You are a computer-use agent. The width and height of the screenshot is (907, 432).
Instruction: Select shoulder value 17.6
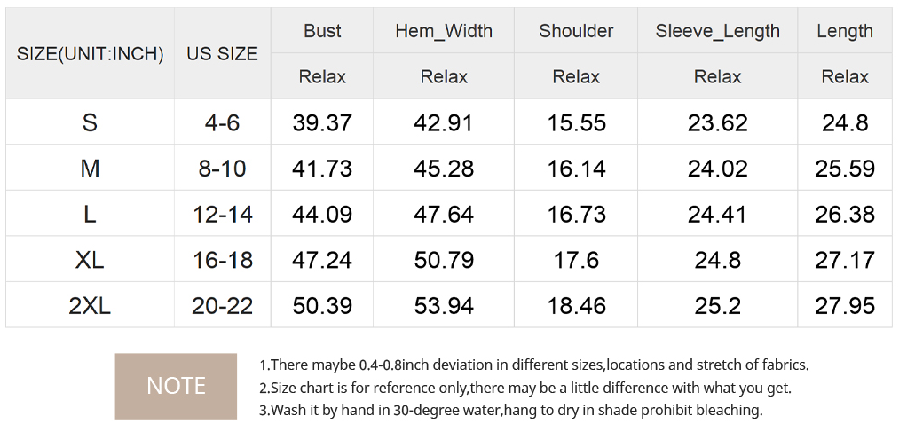(x=576, y=260)
